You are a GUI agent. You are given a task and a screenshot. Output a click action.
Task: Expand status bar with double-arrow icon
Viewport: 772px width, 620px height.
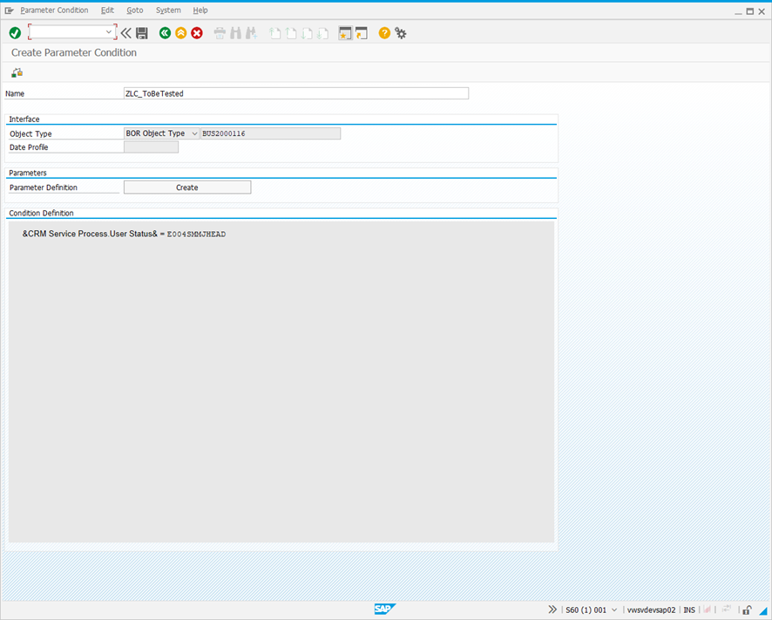click(552, 610)
